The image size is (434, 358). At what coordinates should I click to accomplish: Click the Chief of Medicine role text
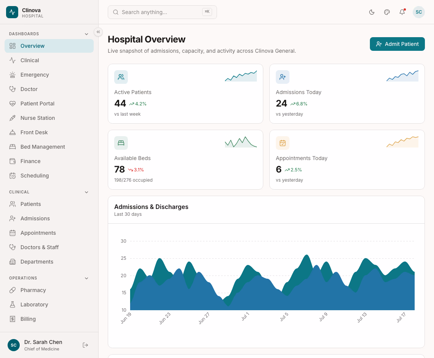pyautogui.click(x=42, y=349)
